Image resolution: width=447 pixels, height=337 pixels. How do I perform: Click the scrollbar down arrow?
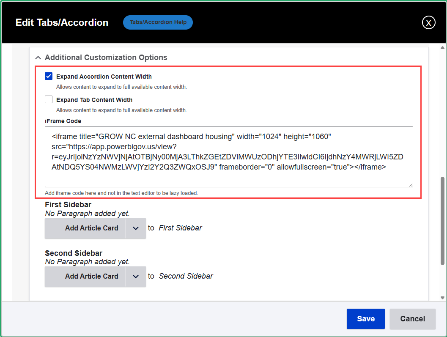442,298
